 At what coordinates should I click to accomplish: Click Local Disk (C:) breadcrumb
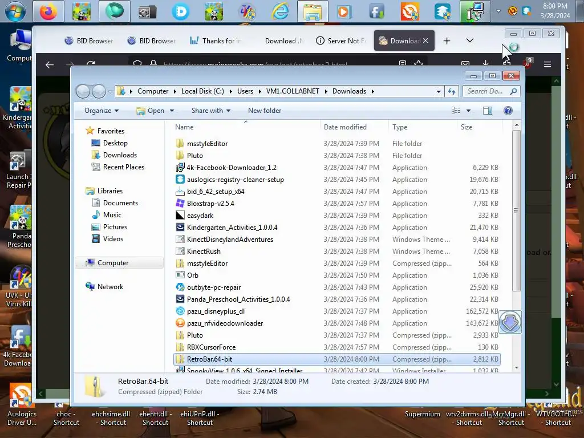202,91
